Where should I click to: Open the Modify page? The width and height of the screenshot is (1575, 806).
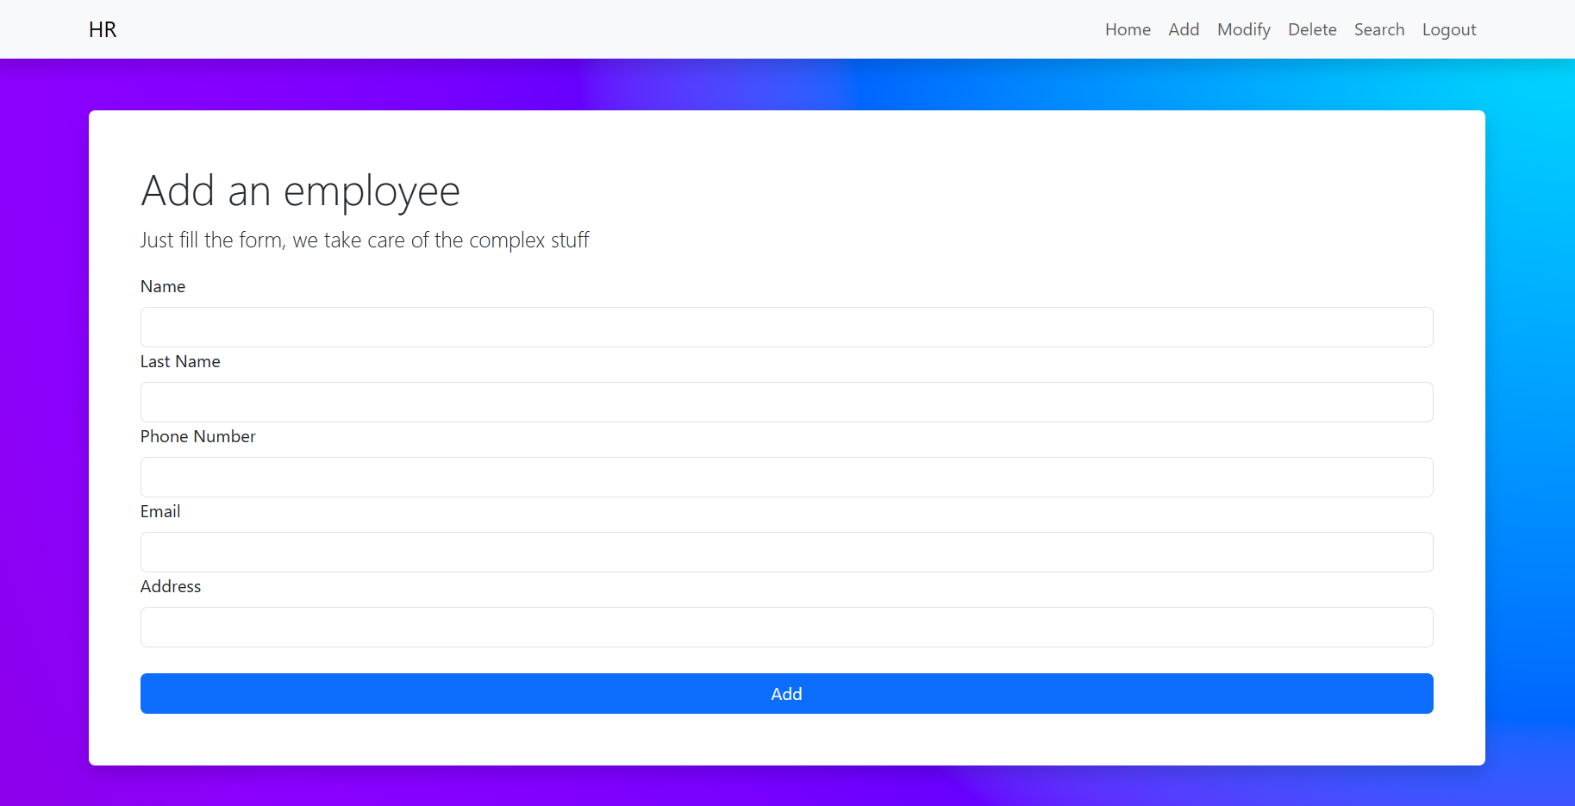pos(1243,29)
